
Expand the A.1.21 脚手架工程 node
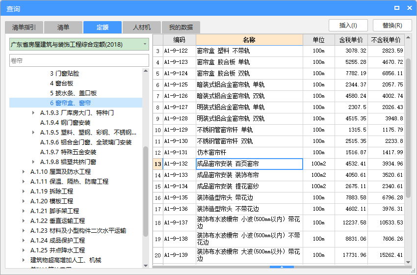(x=24, y=211)
